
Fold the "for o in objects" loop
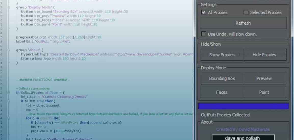click(9, 118)
